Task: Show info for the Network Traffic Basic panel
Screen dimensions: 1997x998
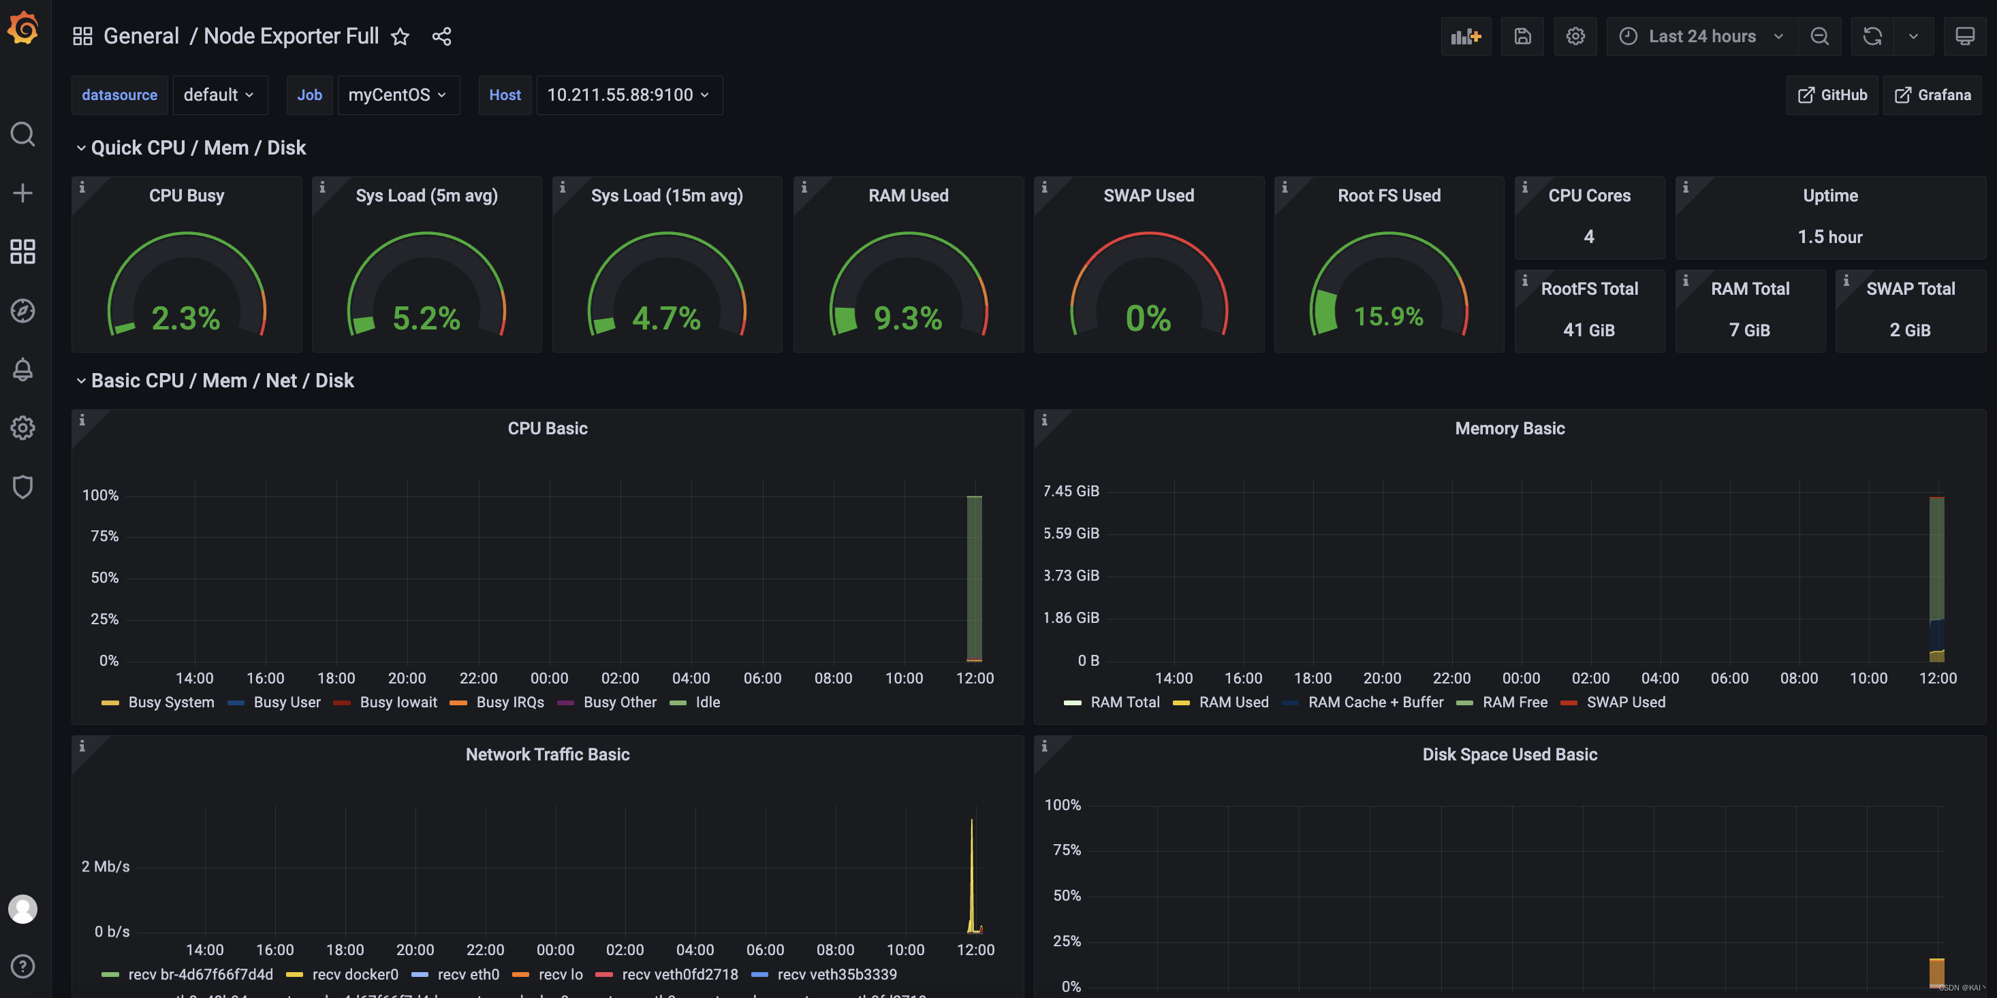Action: 82,746
